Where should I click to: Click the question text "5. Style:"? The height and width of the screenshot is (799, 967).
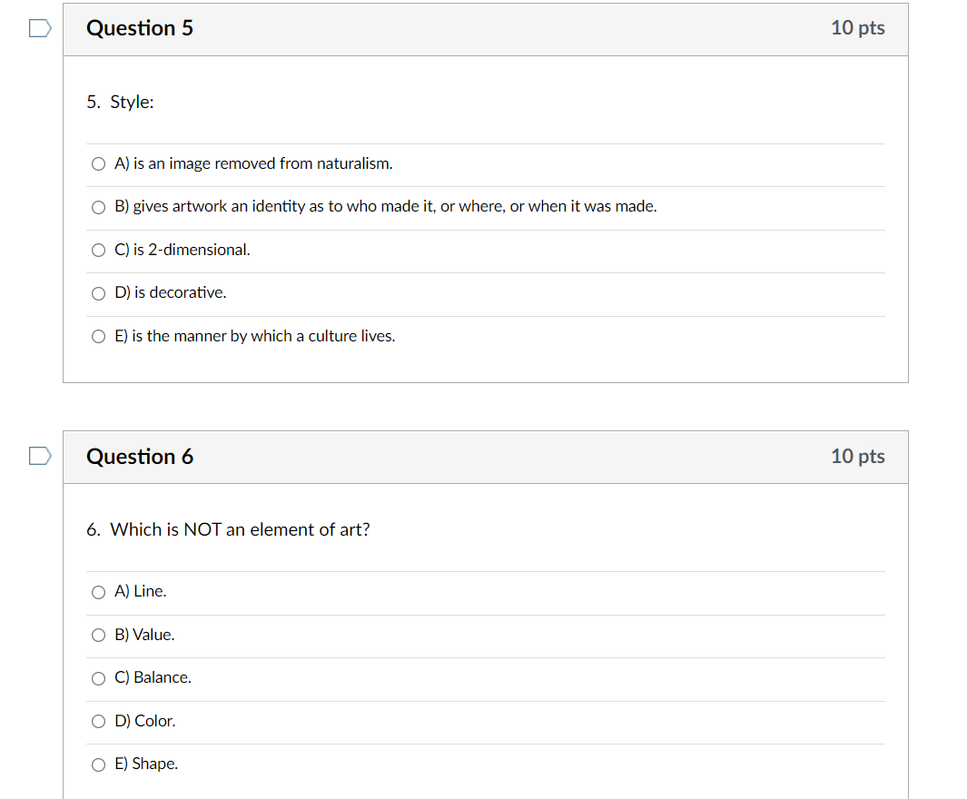pyautogui.click(x=120, y=102)
